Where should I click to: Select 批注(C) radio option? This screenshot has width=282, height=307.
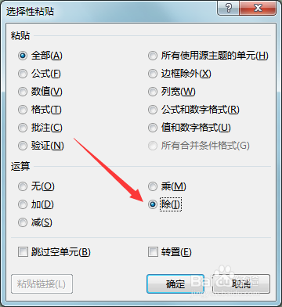[40, 128]
